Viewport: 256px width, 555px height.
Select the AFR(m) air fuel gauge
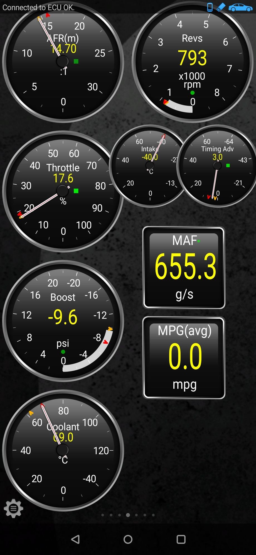63,61
